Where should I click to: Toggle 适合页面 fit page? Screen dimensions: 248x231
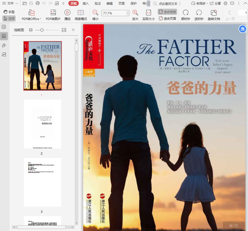tap(167, 18)
